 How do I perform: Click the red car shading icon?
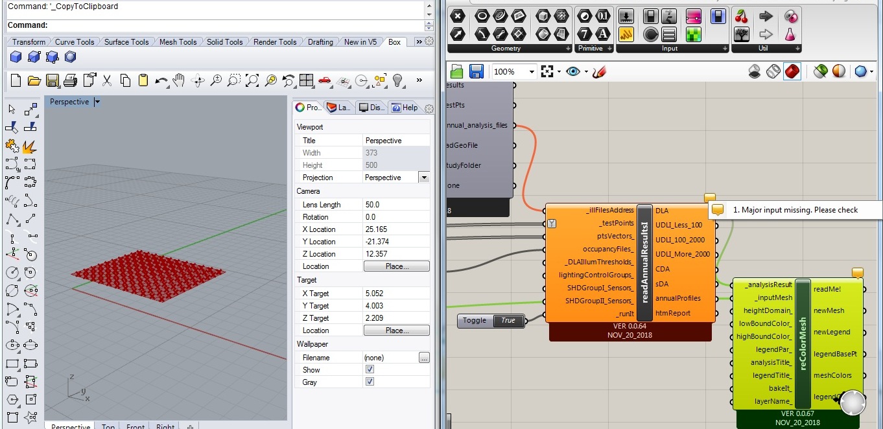(x=325, y=81)
